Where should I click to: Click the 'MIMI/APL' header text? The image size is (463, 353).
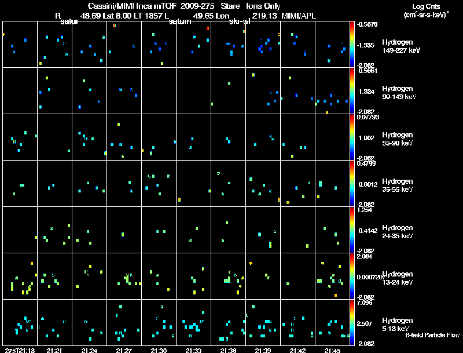(x=299, y=16)
